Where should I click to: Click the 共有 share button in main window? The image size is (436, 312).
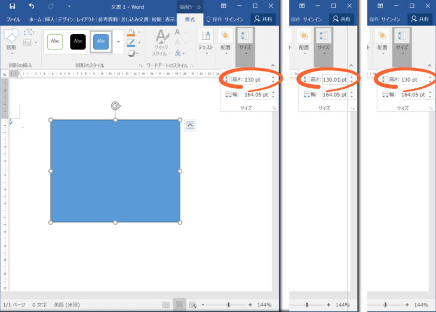263,19
